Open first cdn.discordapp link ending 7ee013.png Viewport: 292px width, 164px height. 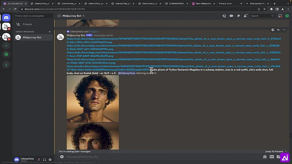[174, 41]
